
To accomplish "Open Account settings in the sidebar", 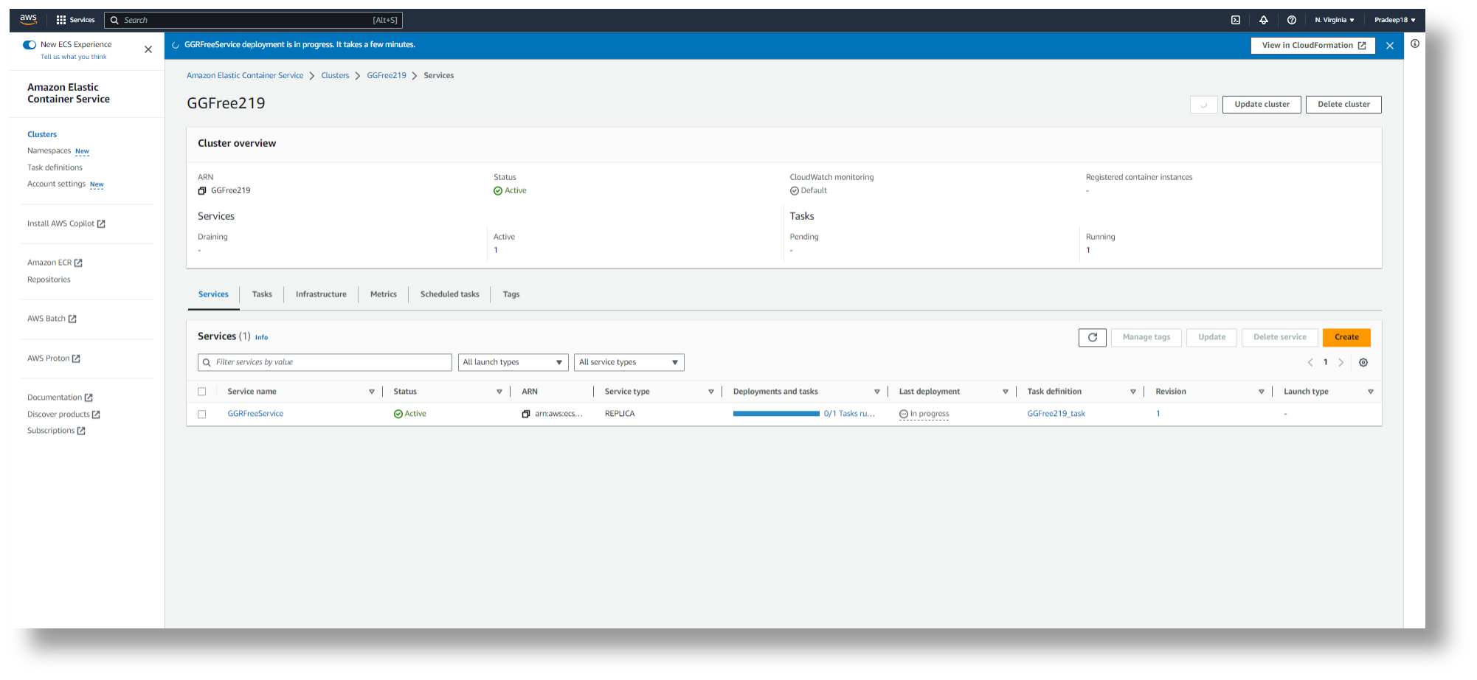I will point(56,184).
